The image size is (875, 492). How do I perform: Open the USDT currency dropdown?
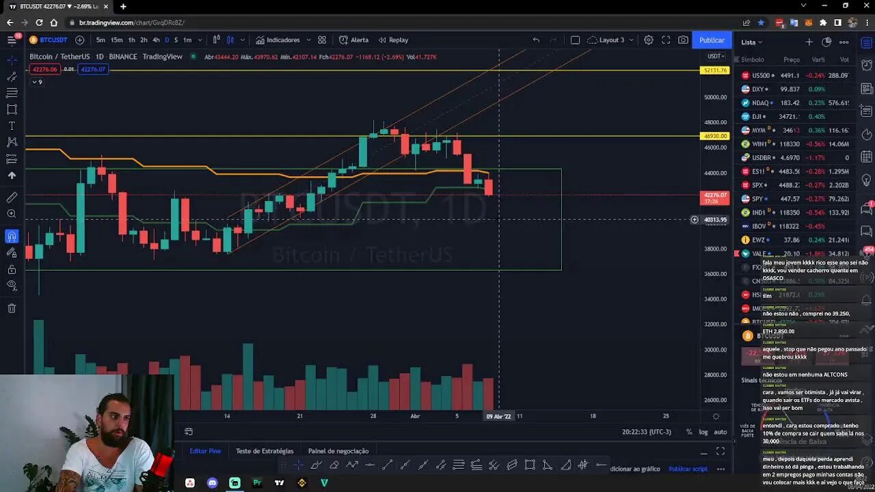coord(716,56)
